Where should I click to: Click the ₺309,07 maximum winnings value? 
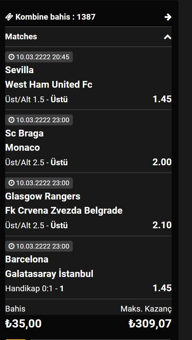[x=150, y=323]
